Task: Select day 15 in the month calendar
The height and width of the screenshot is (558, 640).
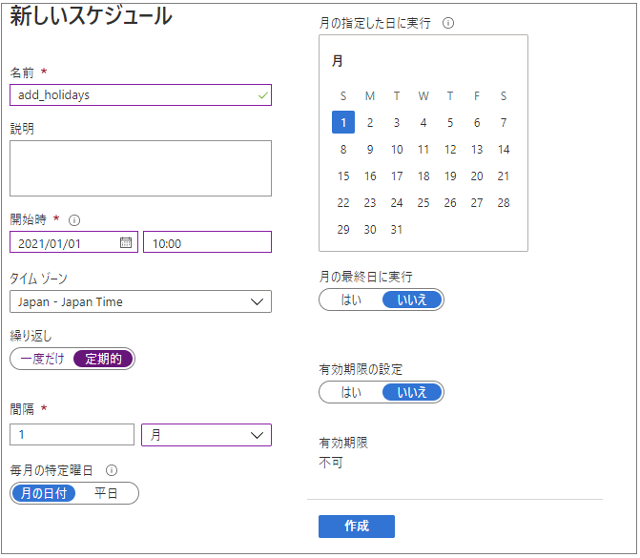Action: [343, 176]
